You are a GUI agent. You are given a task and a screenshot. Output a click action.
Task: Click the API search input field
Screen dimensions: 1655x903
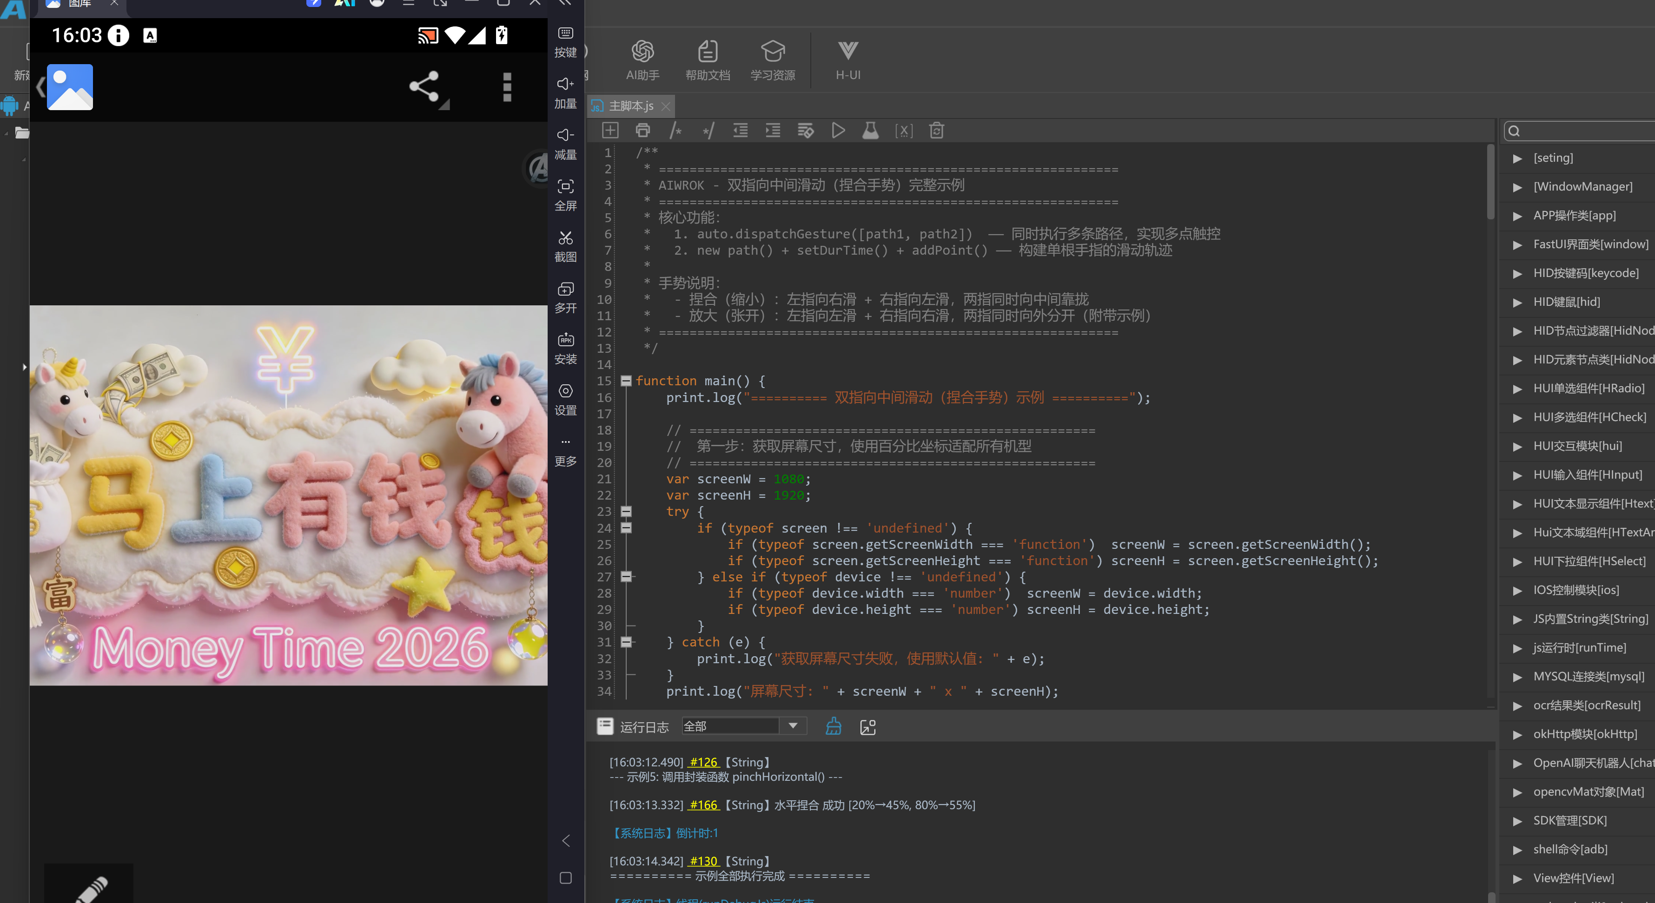click(1579, 131)
